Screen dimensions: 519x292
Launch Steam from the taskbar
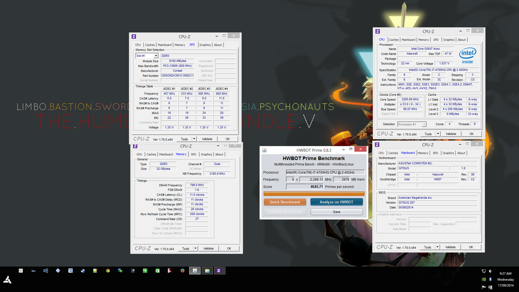click(83, 271)
